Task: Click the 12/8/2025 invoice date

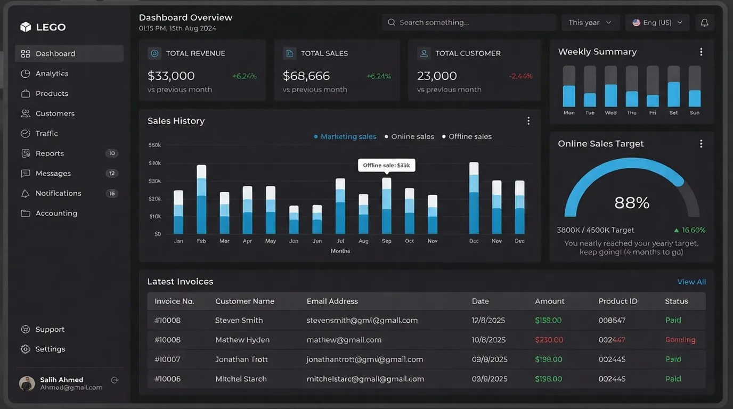Action: tap(488, 321)
